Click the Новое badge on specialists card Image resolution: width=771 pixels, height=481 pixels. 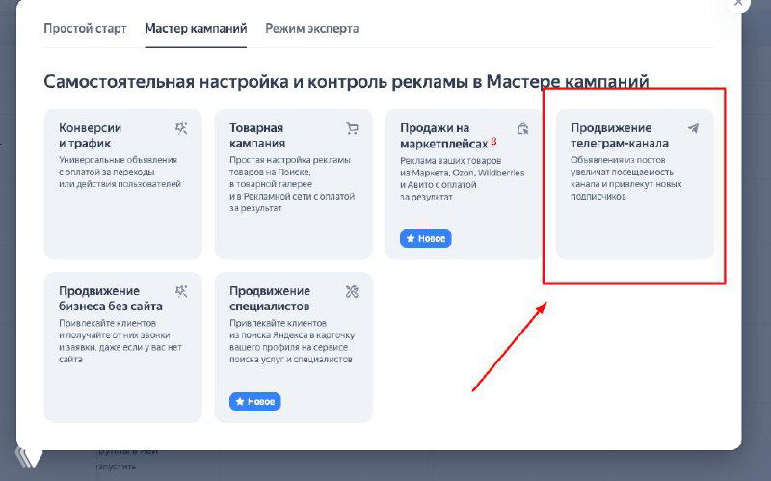click(254, 402)
